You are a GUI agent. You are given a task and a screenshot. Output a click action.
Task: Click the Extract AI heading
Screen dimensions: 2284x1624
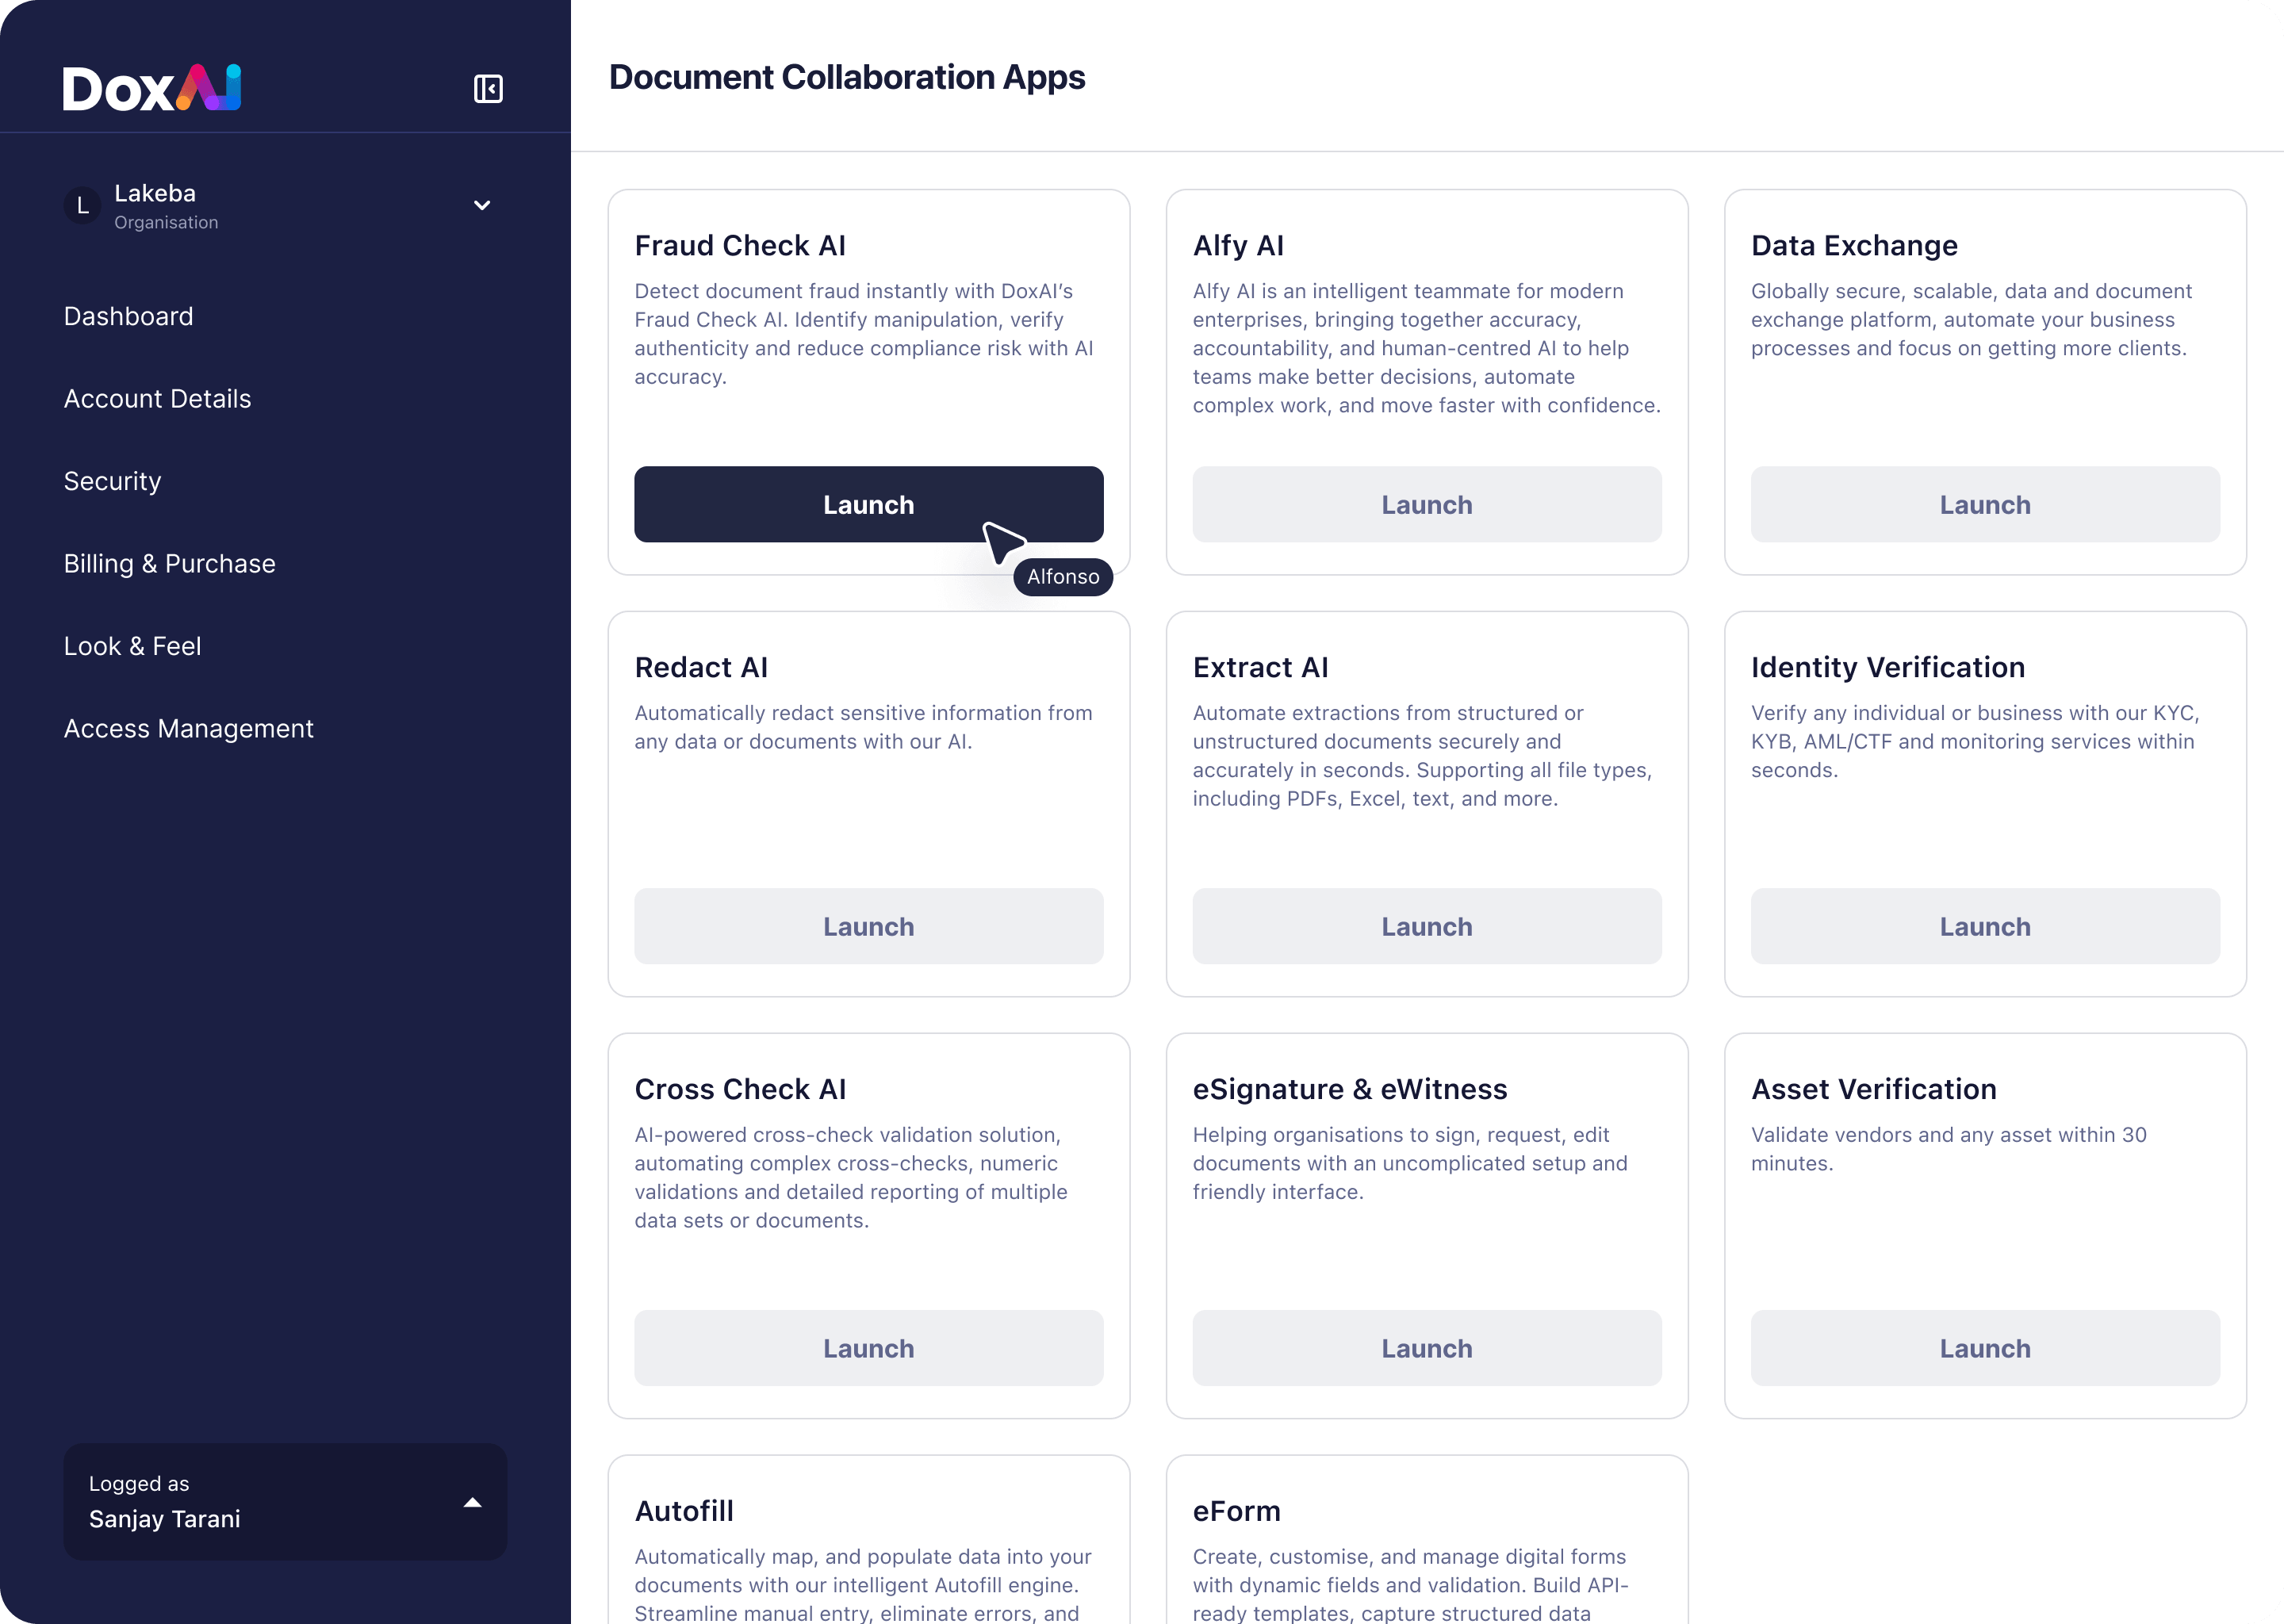(x=1260, y=667)
